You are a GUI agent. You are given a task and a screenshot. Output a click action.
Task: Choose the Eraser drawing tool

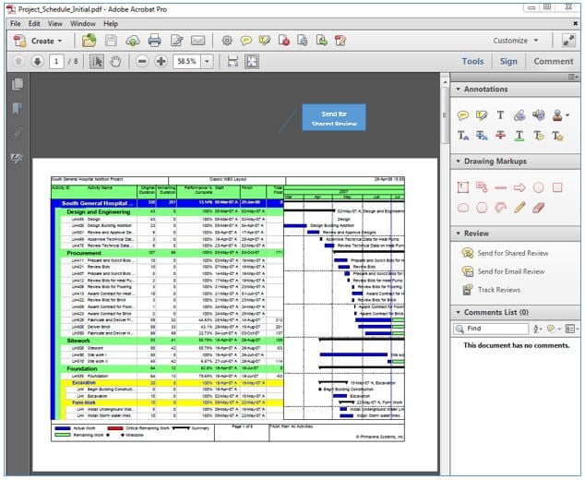538,207
